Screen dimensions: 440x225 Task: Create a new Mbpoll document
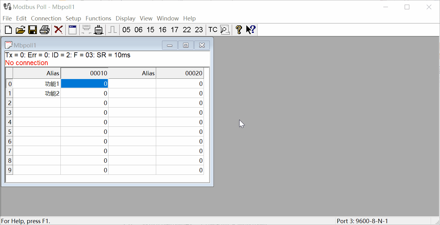(8, 30)
